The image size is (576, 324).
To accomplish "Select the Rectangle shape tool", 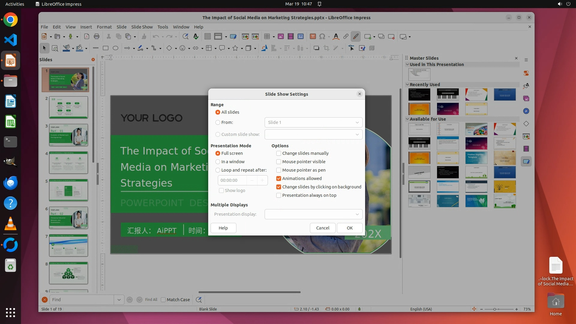I will coord(106,48).
